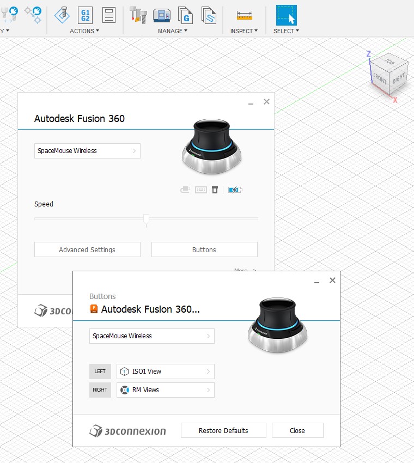This screenshot has height=463, width=414.
Task: Click the second toolpath pattern icon
Action: [x=33, y=15]
